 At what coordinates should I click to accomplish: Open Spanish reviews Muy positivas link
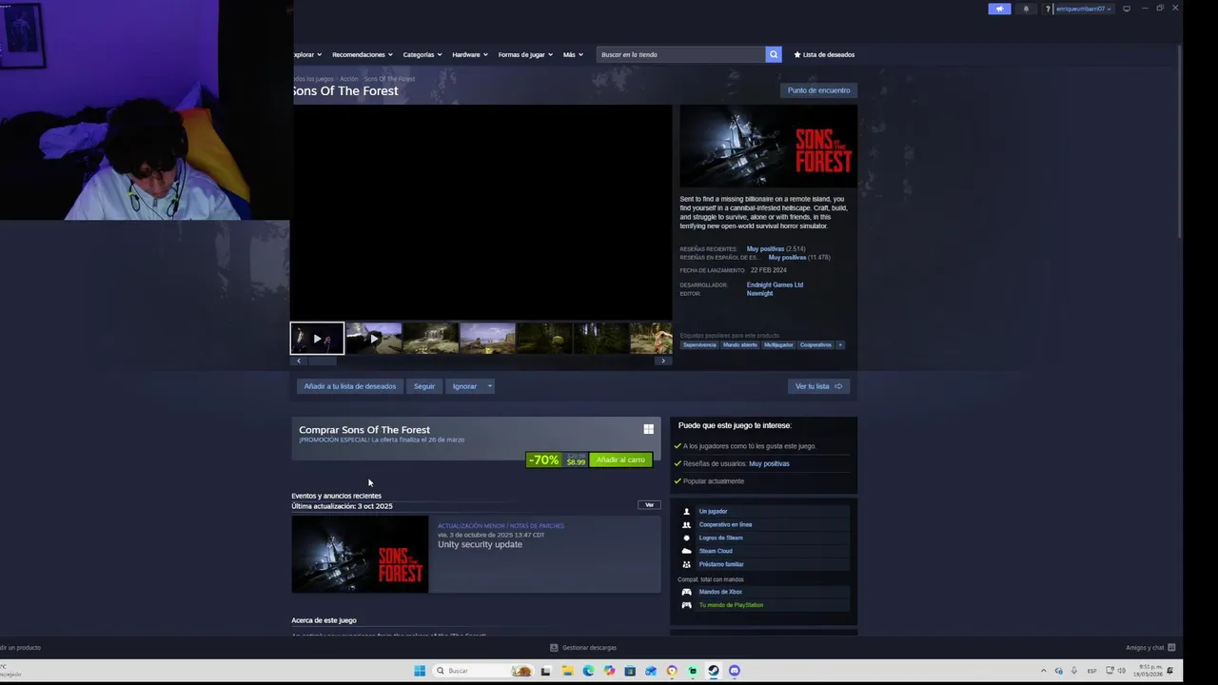pos(787,258)
